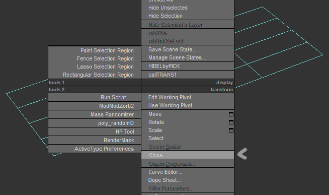Open the NP:Tool entry

click(95, 132)
